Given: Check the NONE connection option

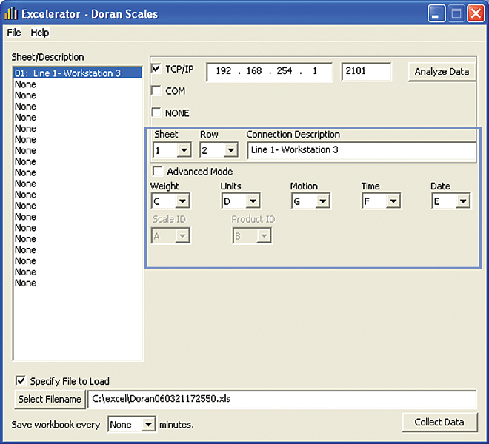Looking at the screenshot, I should 156,112.
